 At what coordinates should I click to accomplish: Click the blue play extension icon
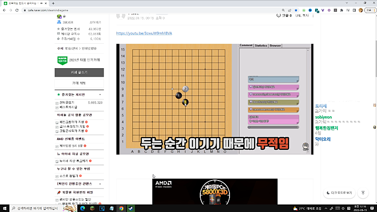coord(310,10)
